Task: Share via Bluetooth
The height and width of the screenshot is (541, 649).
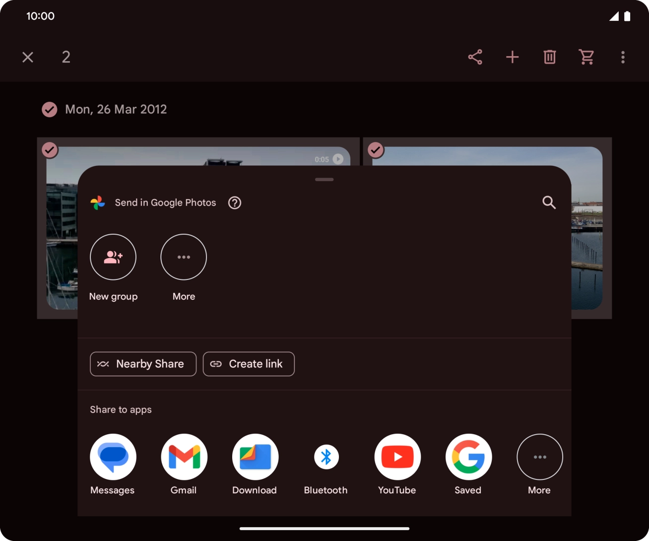Action: pos(326,457)
